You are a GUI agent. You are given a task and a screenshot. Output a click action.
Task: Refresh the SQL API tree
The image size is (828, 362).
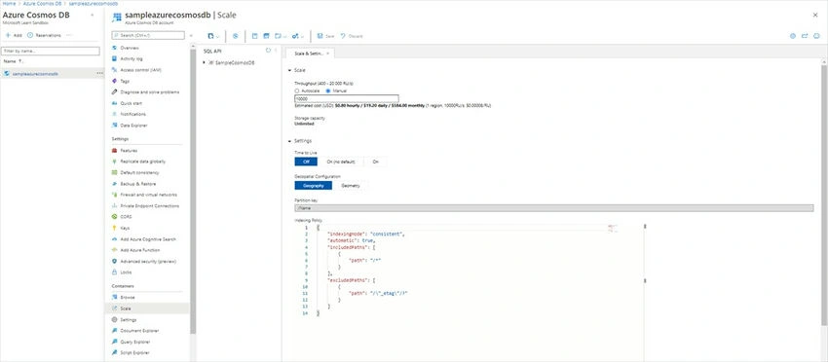pyautogui.click(x=268, y=51)
